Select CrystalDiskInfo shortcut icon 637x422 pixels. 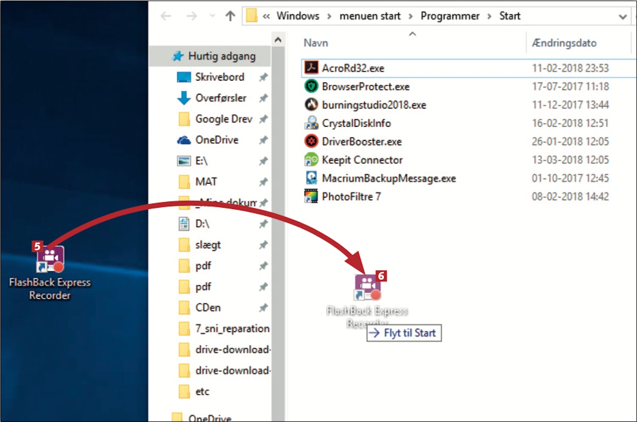coord(311,123)
